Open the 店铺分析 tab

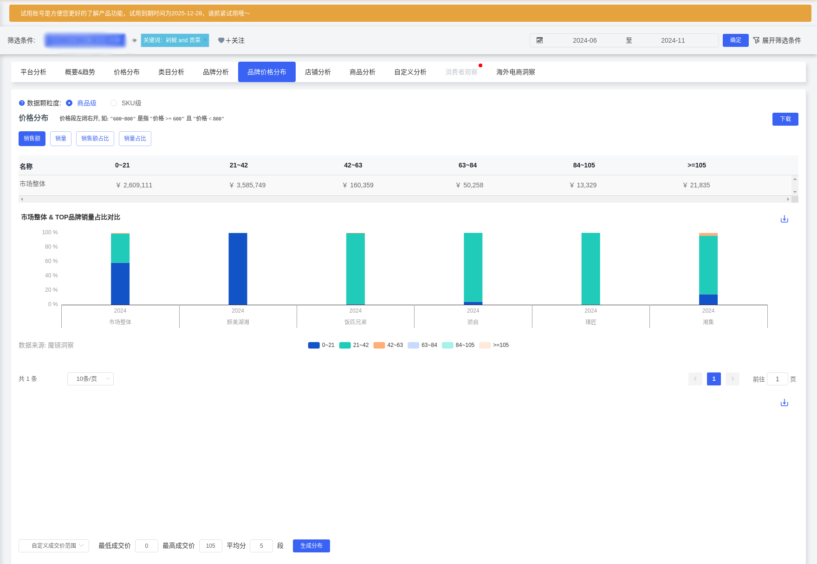318,72
